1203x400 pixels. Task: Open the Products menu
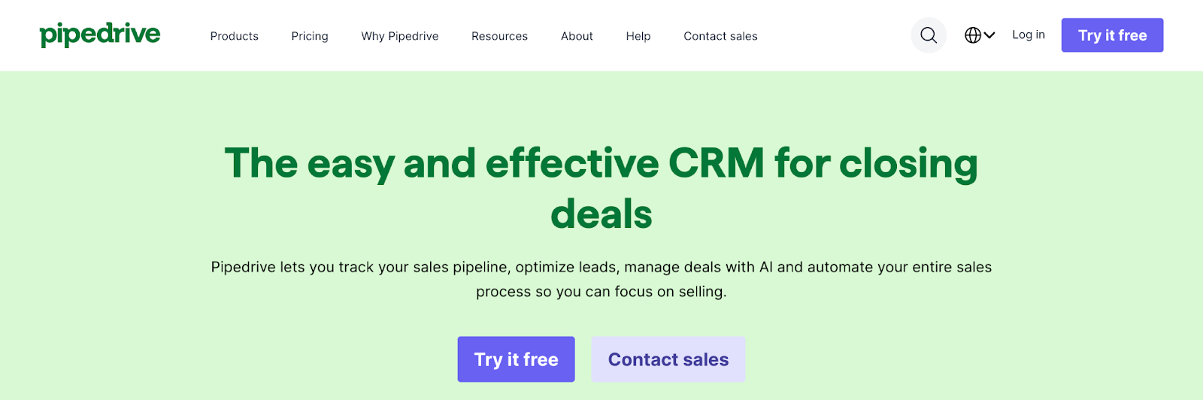coord(234,36)
